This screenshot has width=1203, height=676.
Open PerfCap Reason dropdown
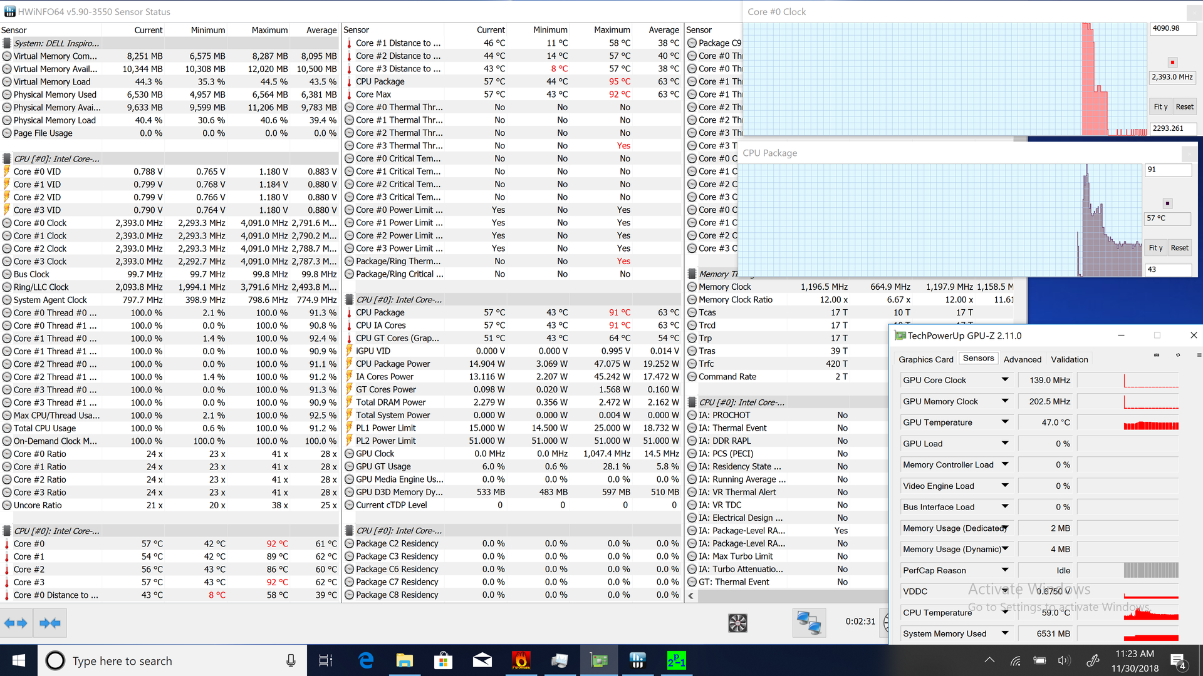(1005, 570)
